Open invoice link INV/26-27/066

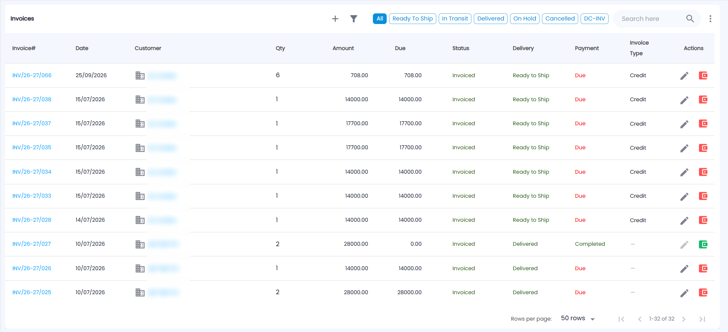point(32,75)
